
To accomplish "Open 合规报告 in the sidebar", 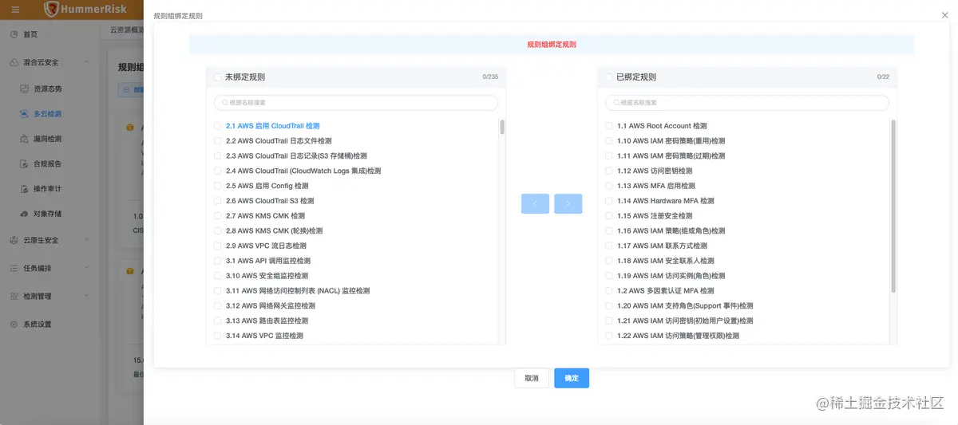I will [47, 163].
